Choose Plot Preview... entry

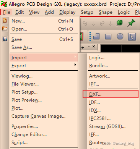[x=44, y=100]
